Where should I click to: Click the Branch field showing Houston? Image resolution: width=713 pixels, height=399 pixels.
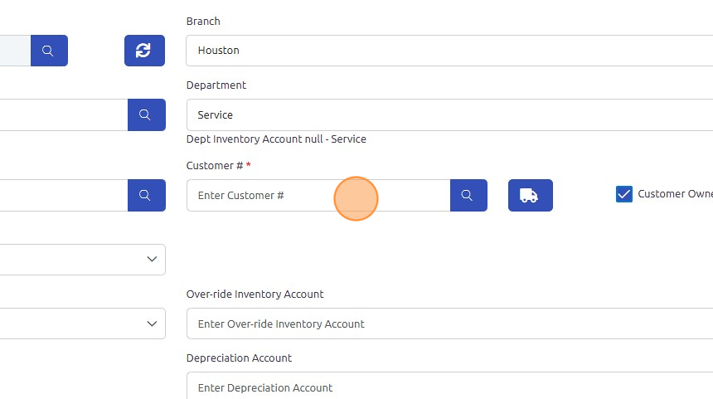pos(448,51)
